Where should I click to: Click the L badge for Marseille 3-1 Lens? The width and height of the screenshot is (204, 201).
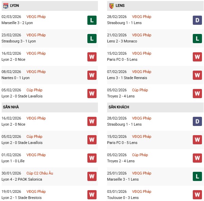pos(197,176)
